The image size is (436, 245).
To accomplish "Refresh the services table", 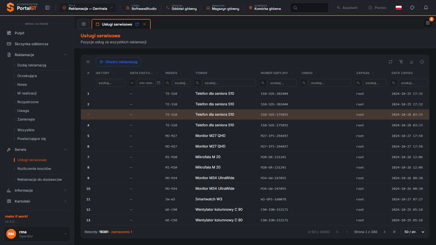I will point(390,62).
